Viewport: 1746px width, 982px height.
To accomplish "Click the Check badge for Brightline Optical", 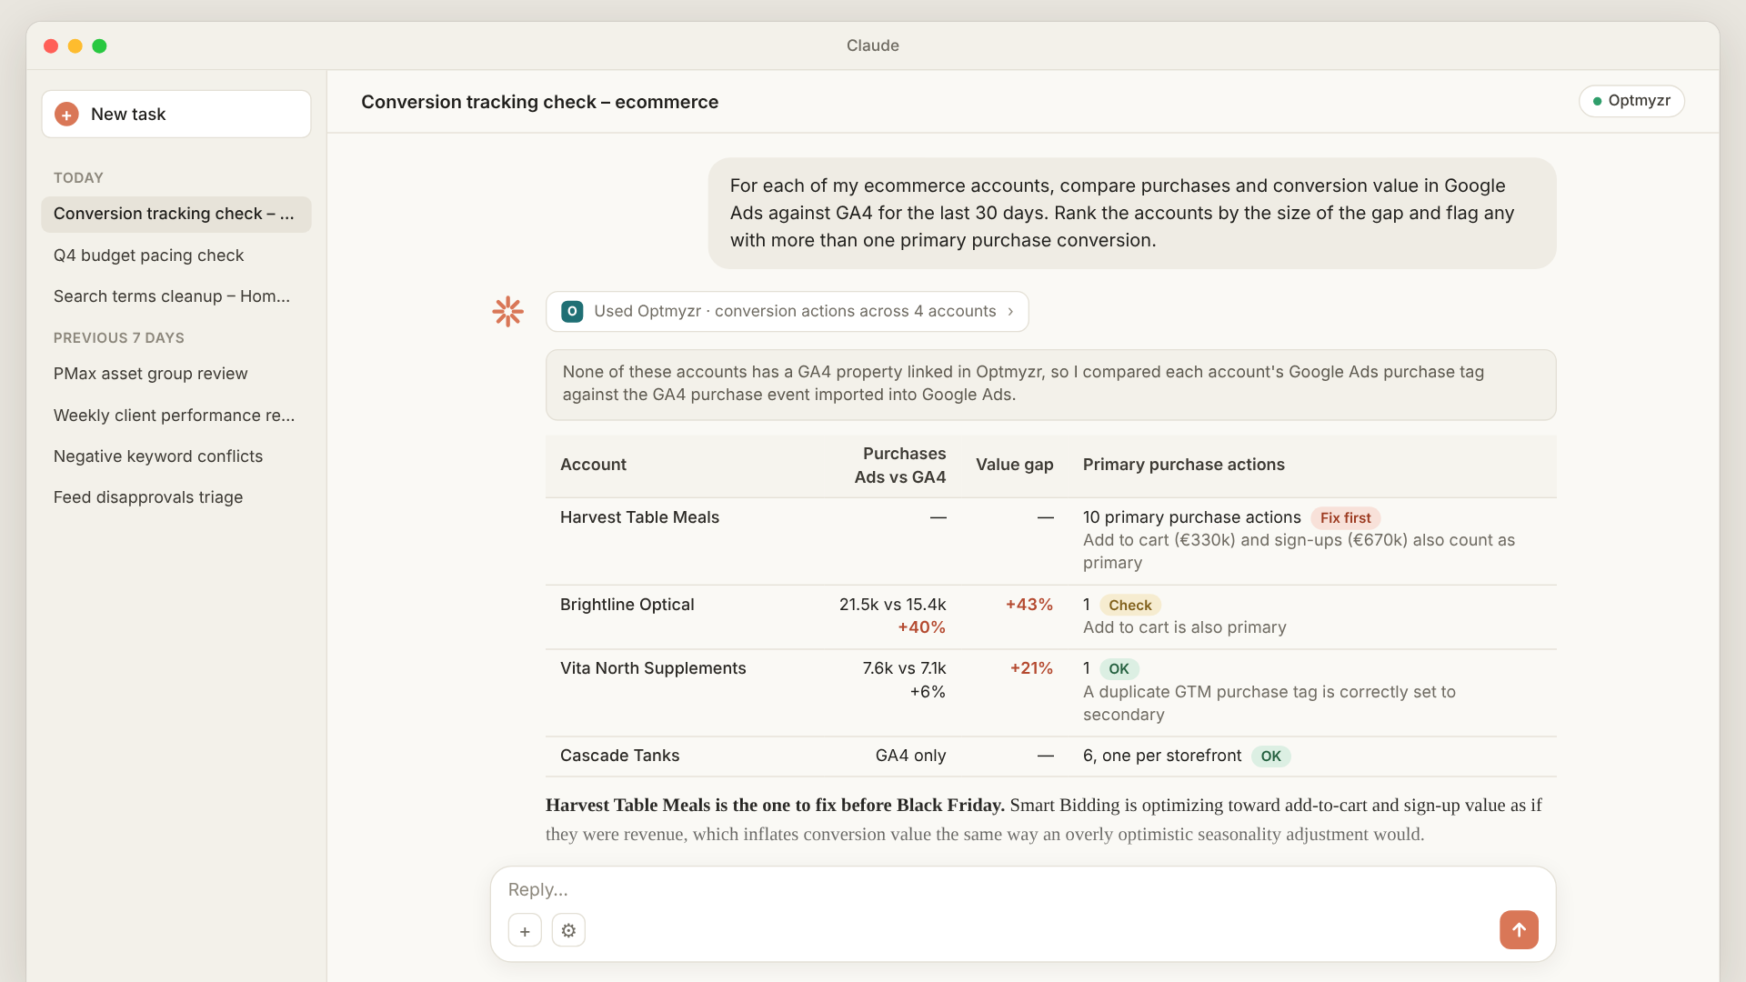I will pos(1129,605).
